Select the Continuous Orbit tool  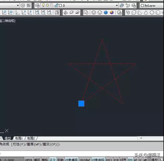pyautogui.click(x=78, y=13)
